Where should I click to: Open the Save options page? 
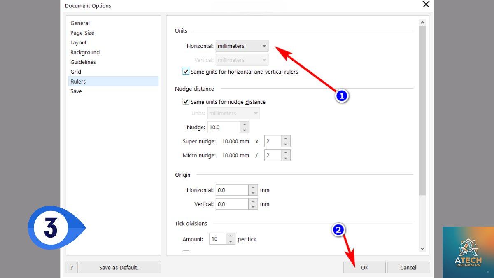[113, 91]
